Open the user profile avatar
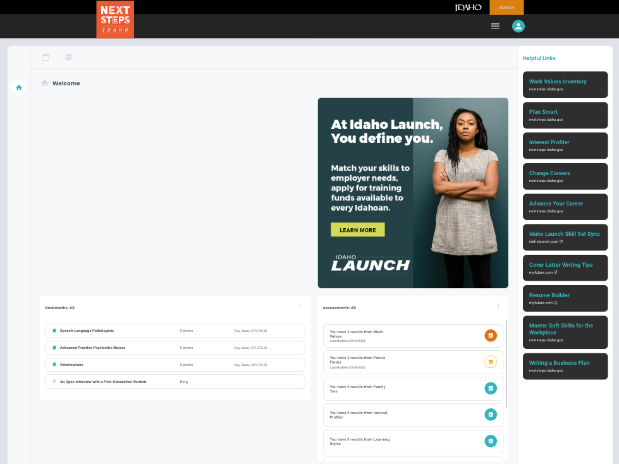The image size is (619, 464). pos(518,26)
